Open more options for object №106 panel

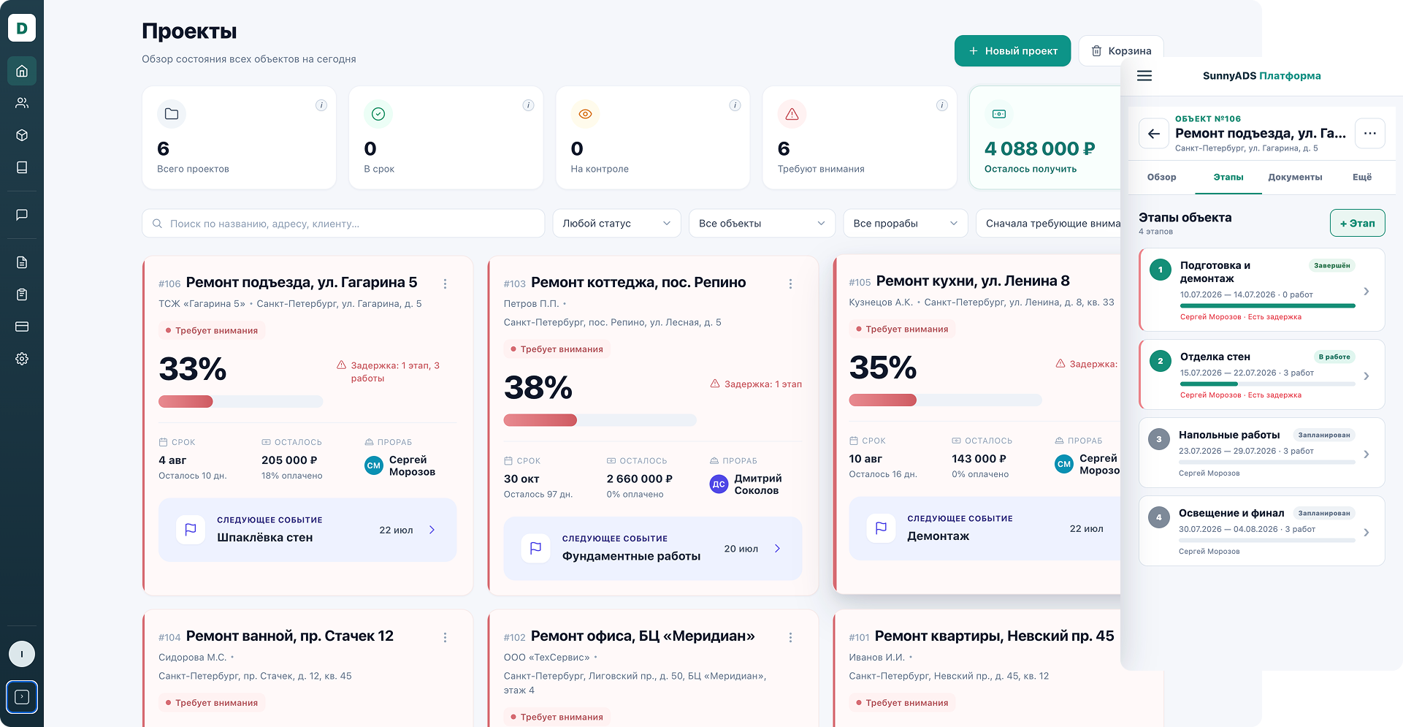(x=1369, y=134)
